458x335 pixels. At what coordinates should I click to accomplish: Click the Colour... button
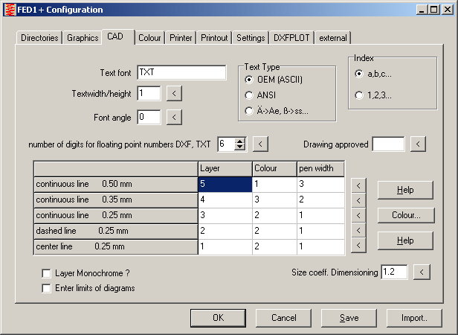[405, 215]
